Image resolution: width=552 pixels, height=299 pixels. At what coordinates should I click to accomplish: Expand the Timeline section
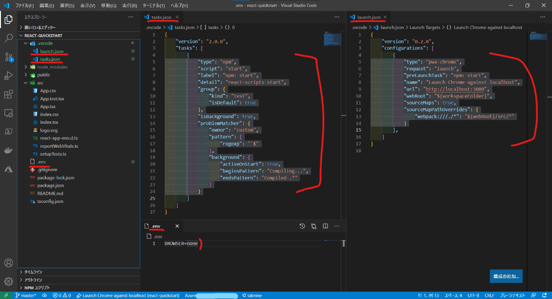(x=79, y=272)
